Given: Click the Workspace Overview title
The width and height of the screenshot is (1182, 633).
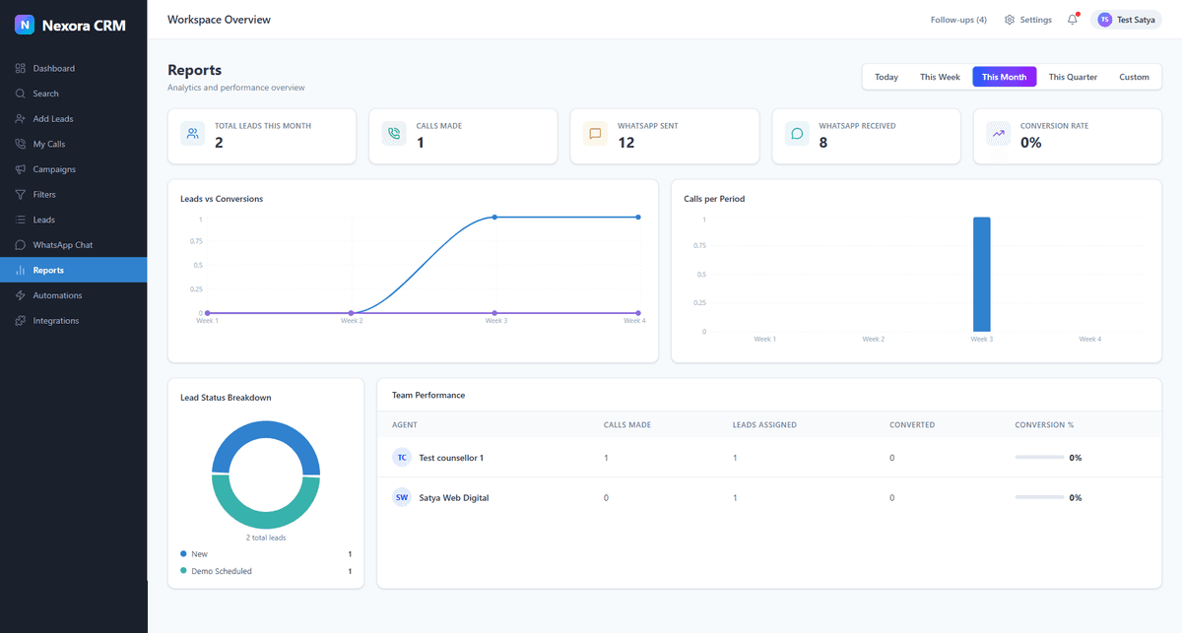Looking at the screenshot, I should pyautogui.click(x=219, y=20).
